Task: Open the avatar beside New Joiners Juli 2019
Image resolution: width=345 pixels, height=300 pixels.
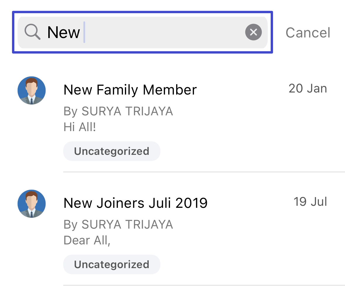Action: tap(32, 204)
